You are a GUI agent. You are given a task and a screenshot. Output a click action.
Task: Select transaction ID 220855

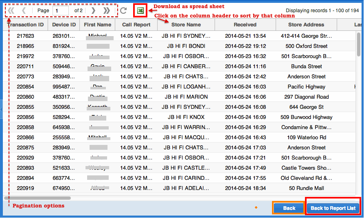(25, 107)
